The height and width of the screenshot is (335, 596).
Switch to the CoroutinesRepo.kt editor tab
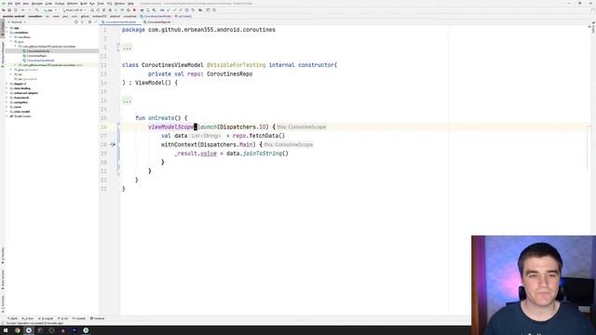coord(158,22)
